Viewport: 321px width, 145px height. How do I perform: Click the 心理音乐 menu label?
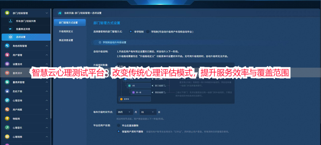tap(17, 128)
